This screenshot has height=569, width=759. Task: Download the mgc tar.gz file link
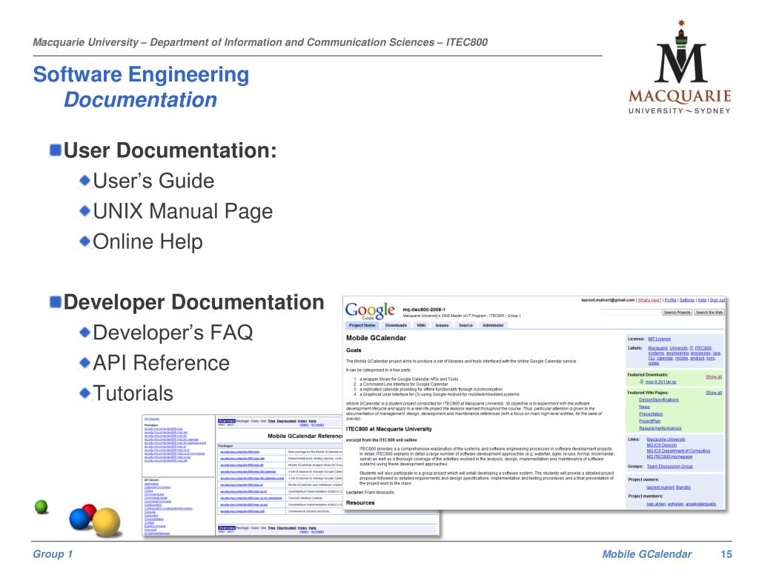660,382
